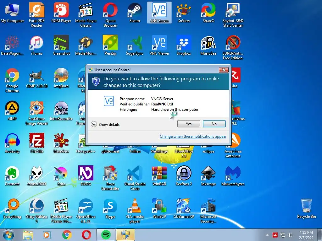Select the VNC Viewer desktop icon

point(159,45)
